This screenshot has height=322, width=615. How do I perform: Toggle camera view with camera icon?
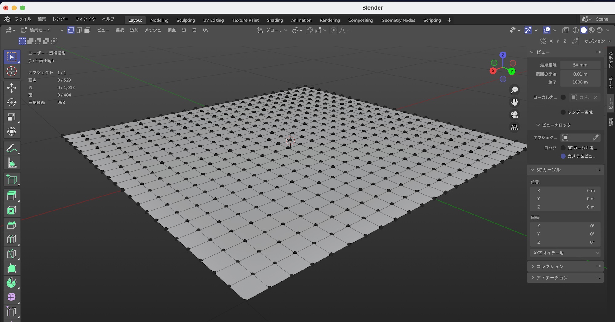(514, 114)
